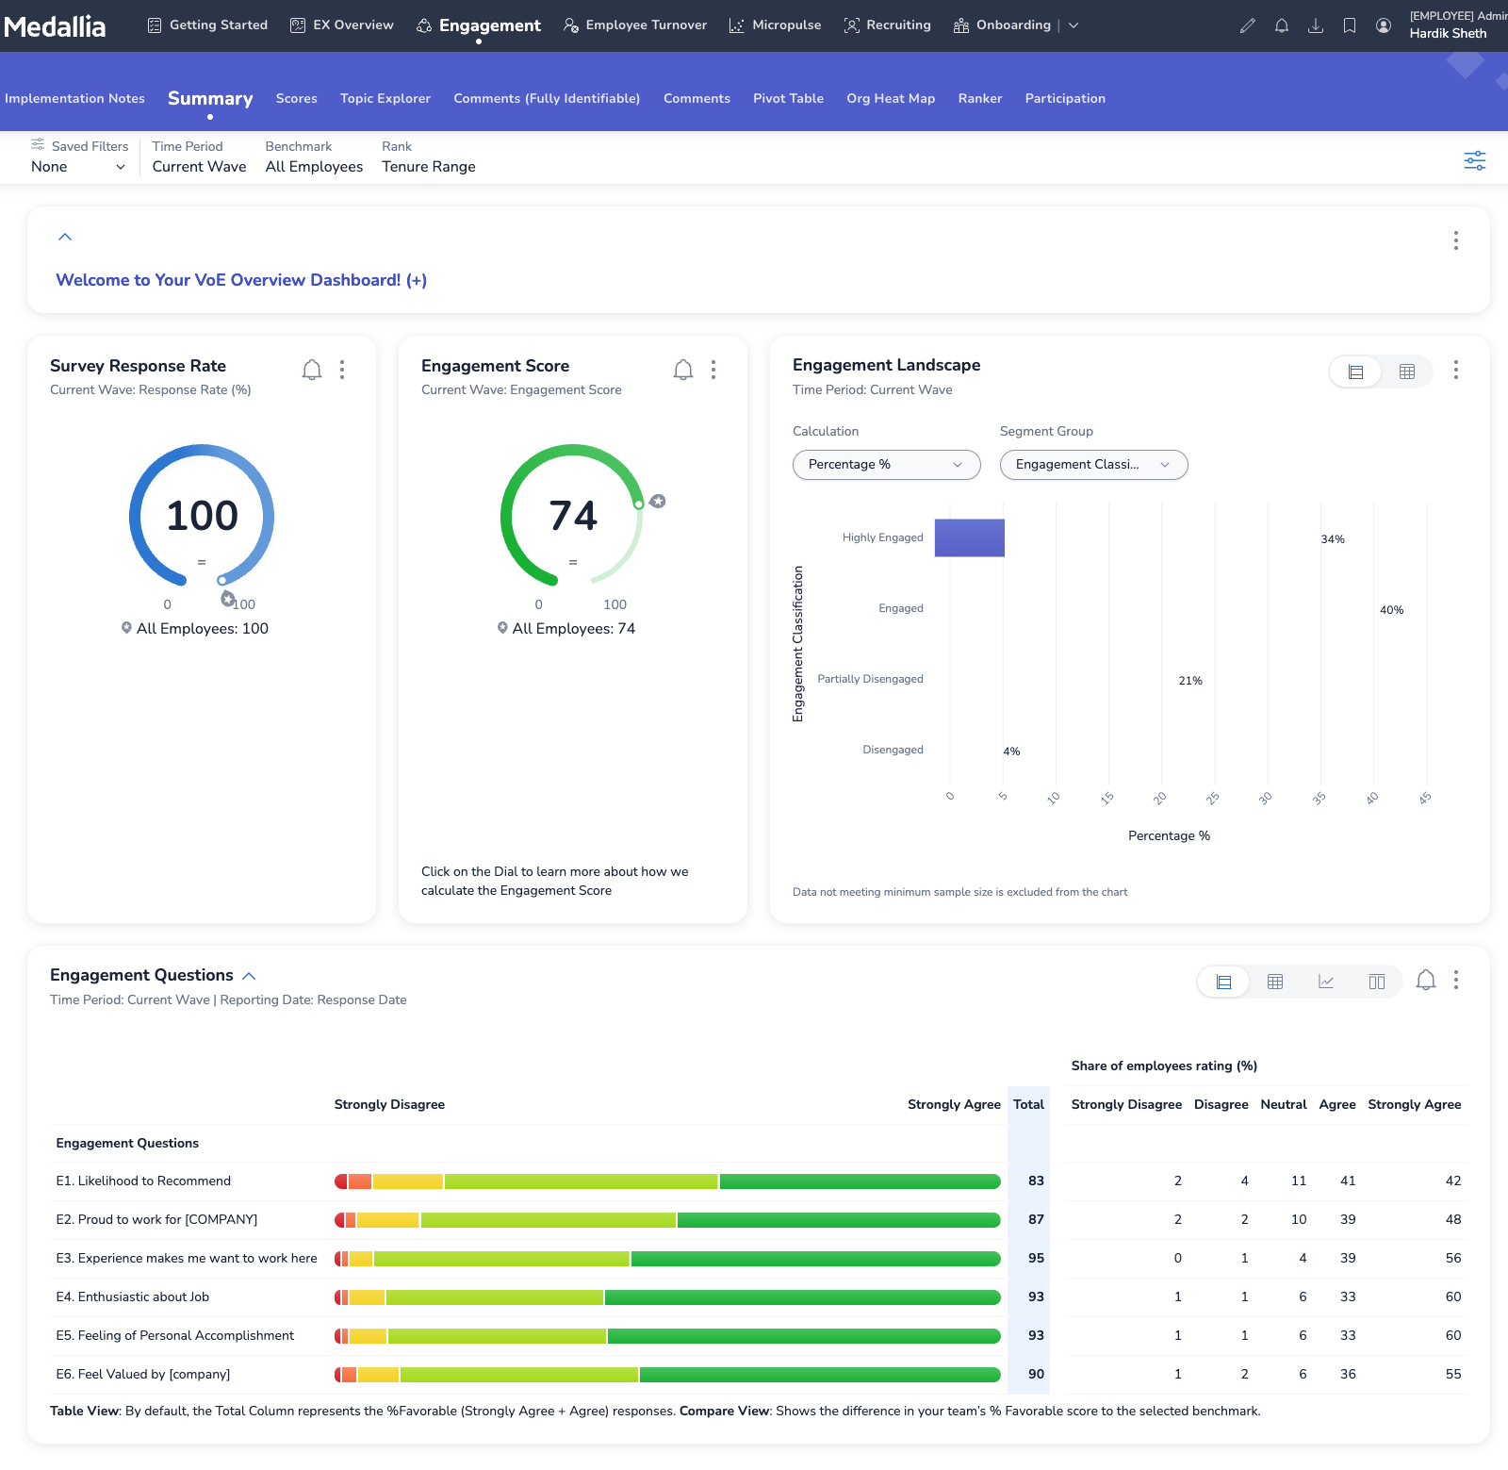The image size is (1508, 1470).
Task: Click the Welcome to Your VoE Overview link
Action: pyautogui.click(x=241, y=280)
